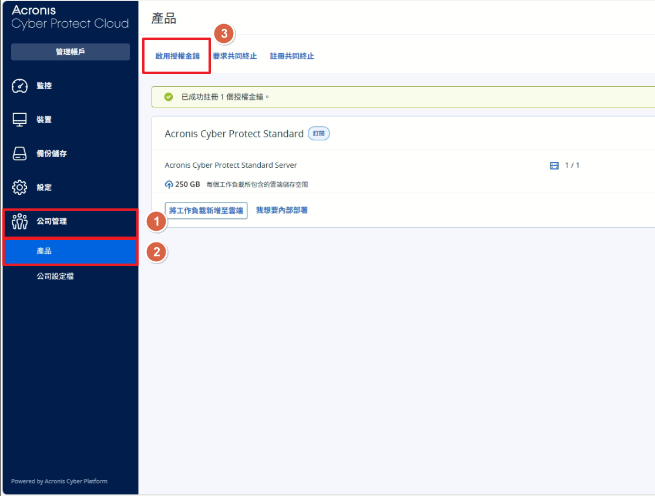
Task: Click the 裝置 monitor icon
Action: [x=19, y=119]
